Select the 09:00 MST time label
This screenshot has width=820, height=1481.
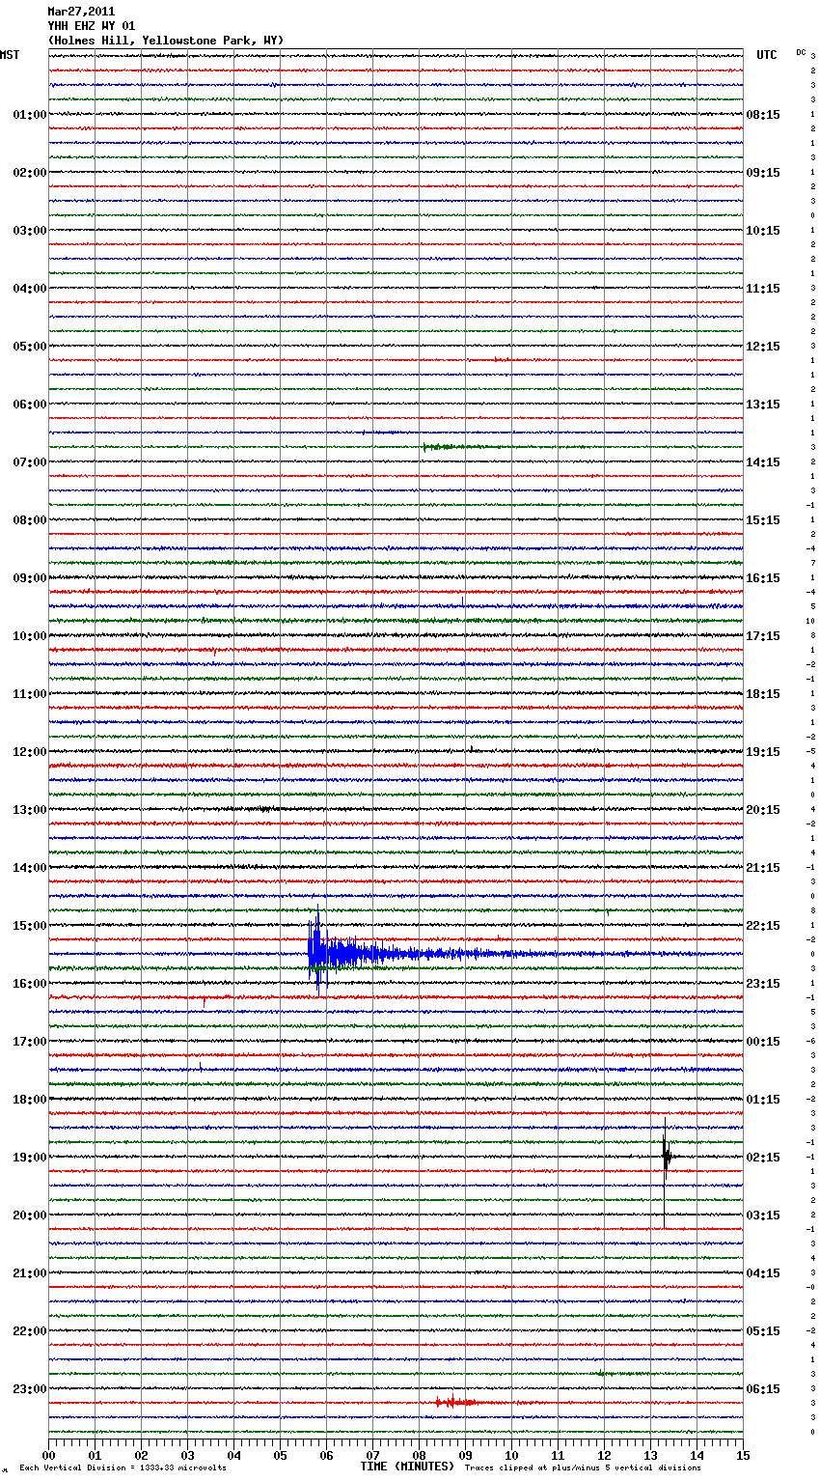tap(30, 578)
